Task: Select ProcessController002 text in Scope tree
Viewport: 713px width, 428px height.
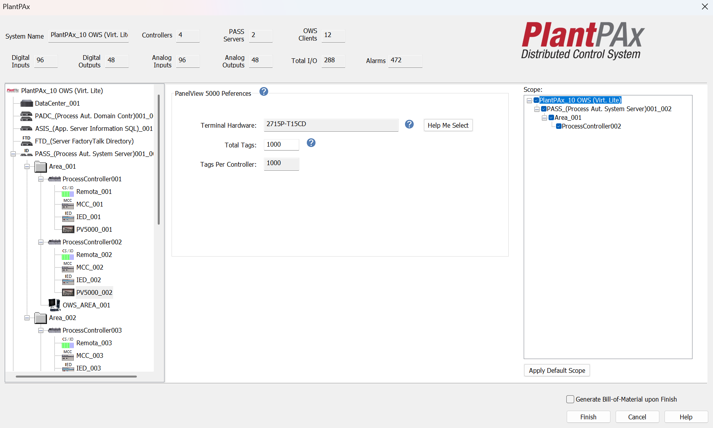Action: pos(591,126)
